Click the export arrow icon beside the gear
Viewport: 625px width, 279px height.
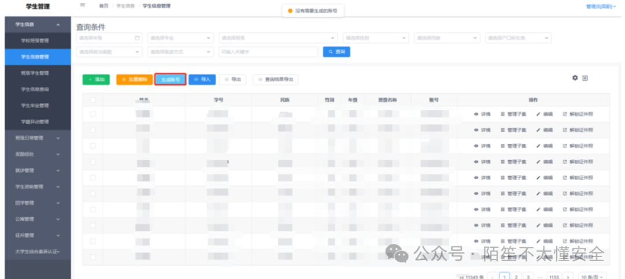pos(584,78)
